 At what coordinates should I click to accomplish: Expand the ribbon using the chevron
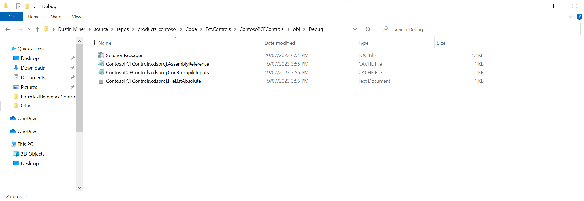pyautogui.click(x=571, y=17)
